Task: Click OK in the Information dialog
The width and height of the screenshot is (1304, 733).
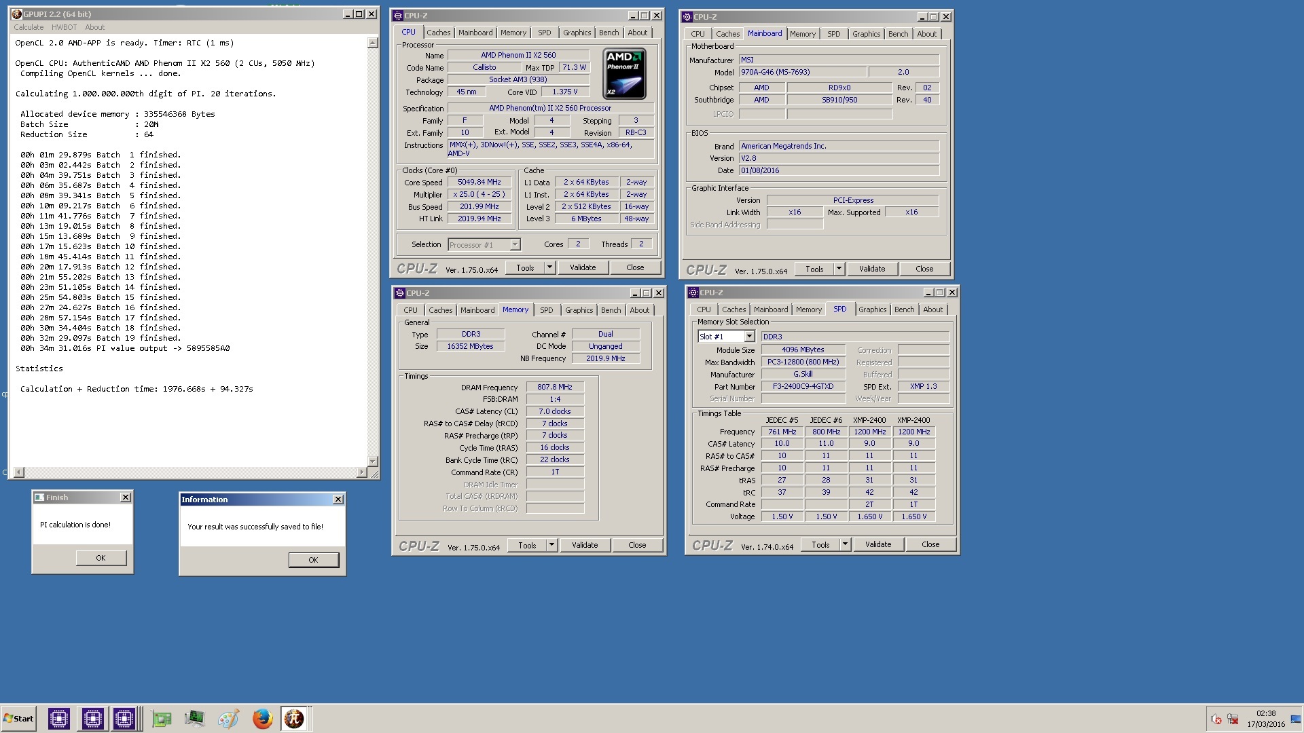Action: click(x=313, y=560)
